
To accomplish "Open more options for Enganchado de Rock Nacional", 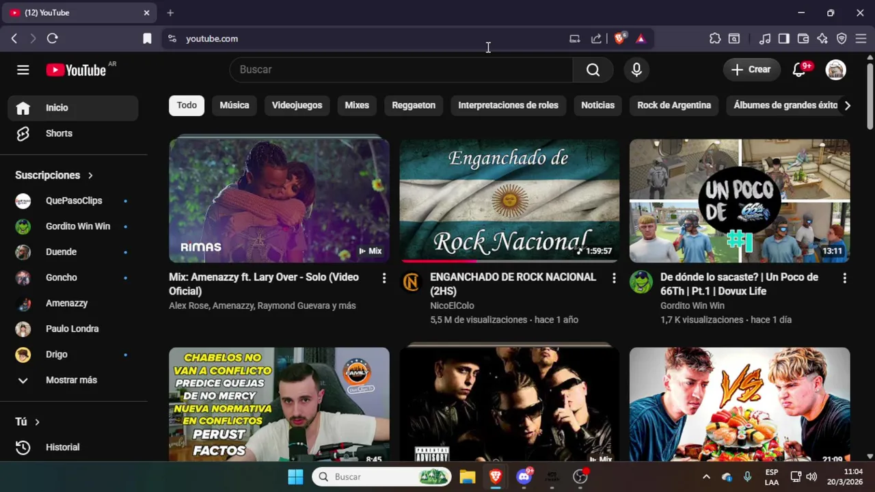I will (614, 278).
